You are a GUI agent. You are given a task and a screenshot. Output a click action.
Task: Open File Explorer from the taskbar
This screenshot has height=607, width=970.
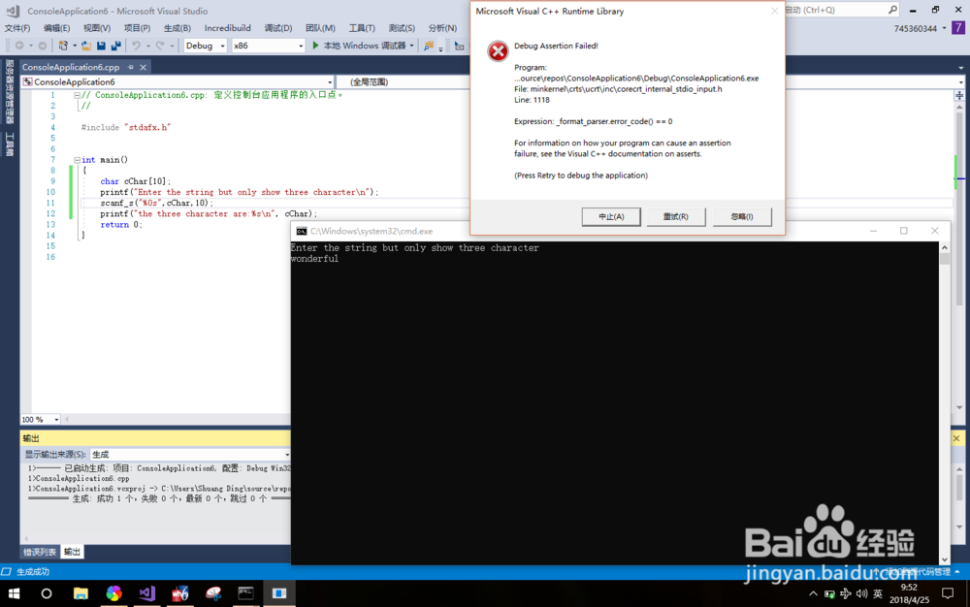[x=81, y=593]
